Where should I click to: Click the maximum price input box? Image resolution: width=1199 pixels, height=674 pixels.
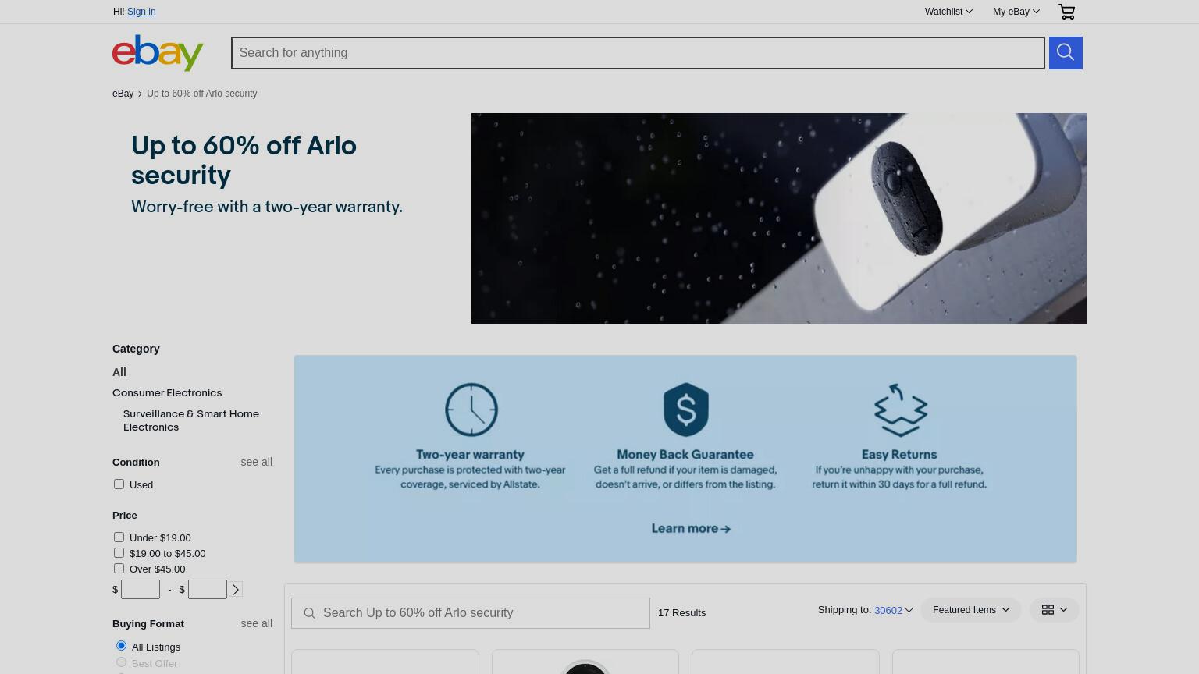[208, 590]
